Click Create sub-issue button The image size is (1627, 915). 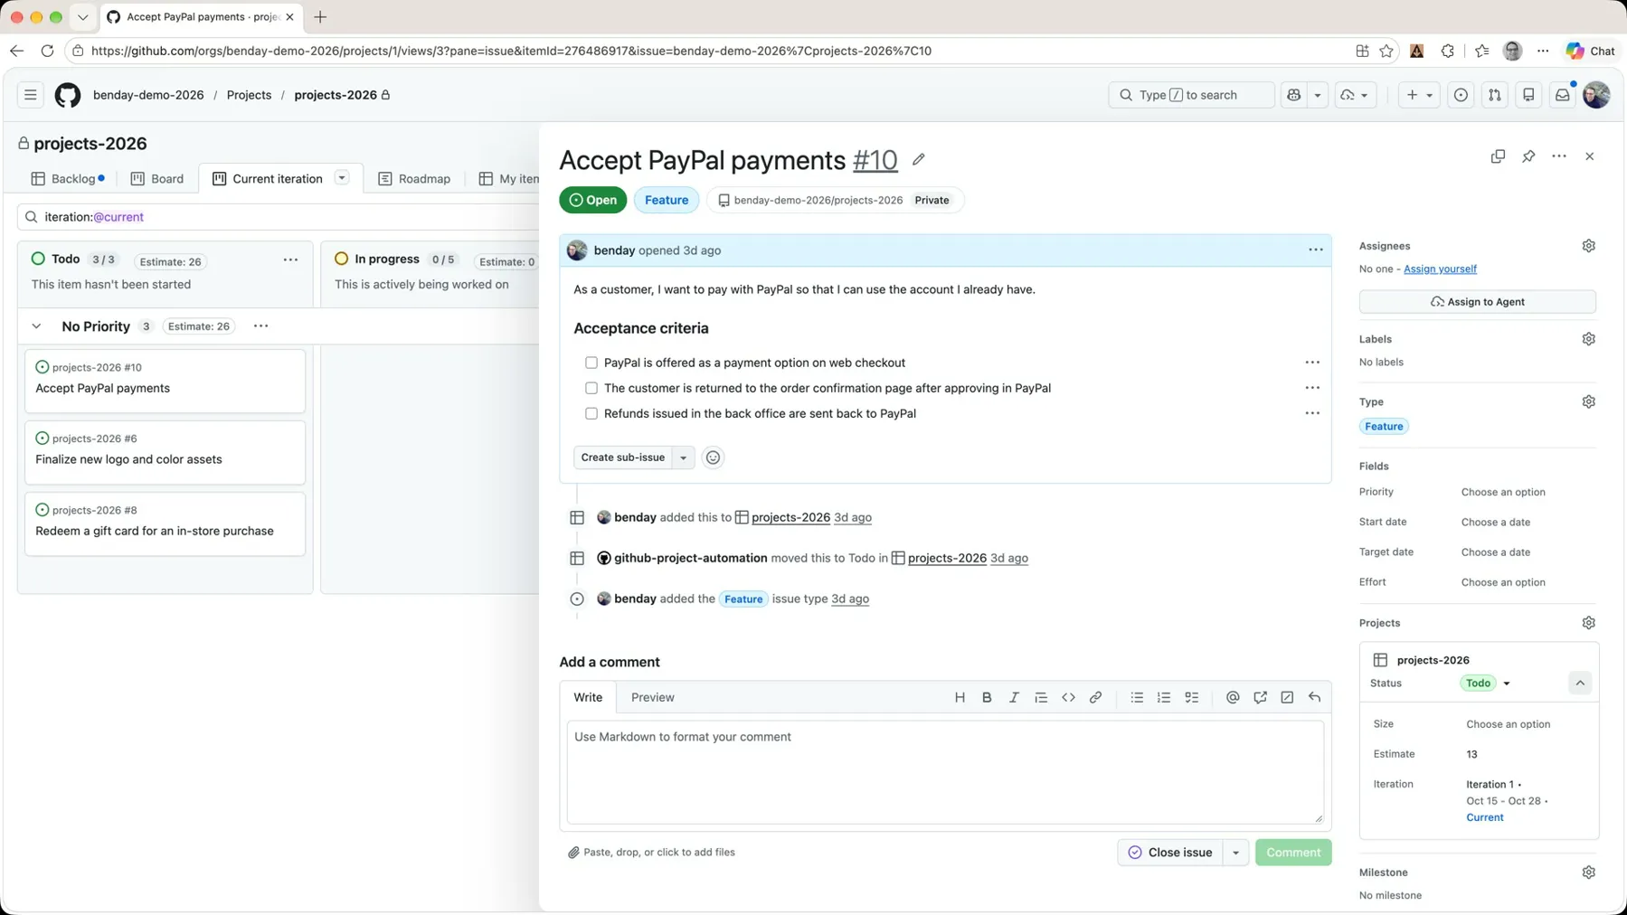(x=622, y=457)
